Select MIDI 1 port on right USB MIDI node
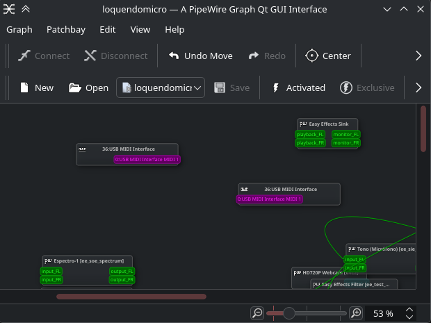 pyautogui.click(x=270, y=199)
